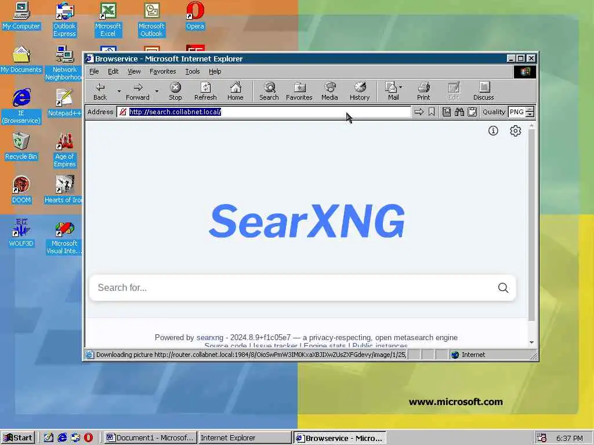Switch to Document1 Microsoft Word taskbar button
This screenshot has height=445, width=594.
point(151,438)
